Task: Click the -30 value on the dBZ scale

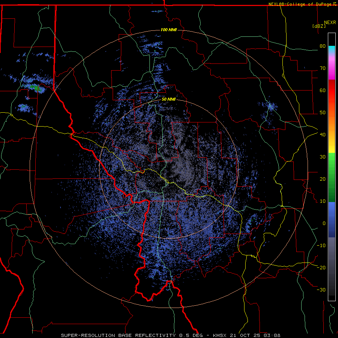Action: click(x=321, y=290)
